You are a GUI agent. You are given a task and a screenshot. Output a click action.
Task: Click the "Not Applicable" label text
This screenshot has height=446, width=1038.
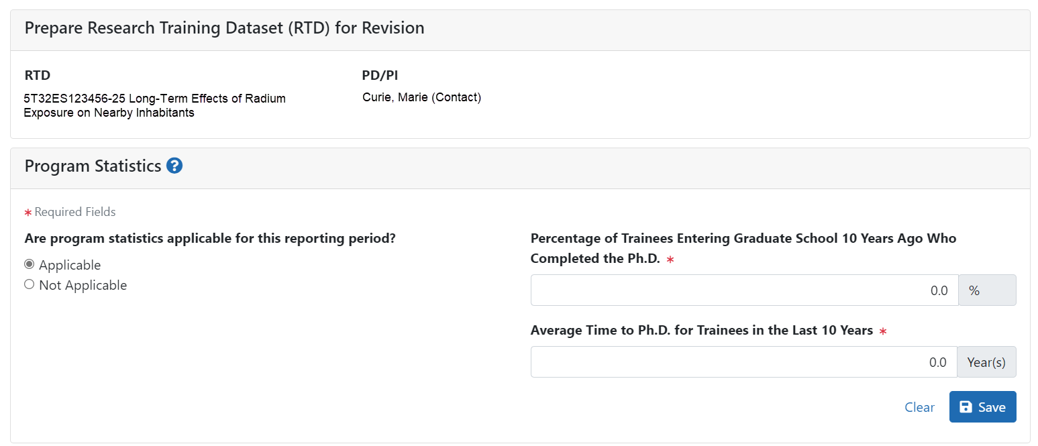(x=83, y=285)
